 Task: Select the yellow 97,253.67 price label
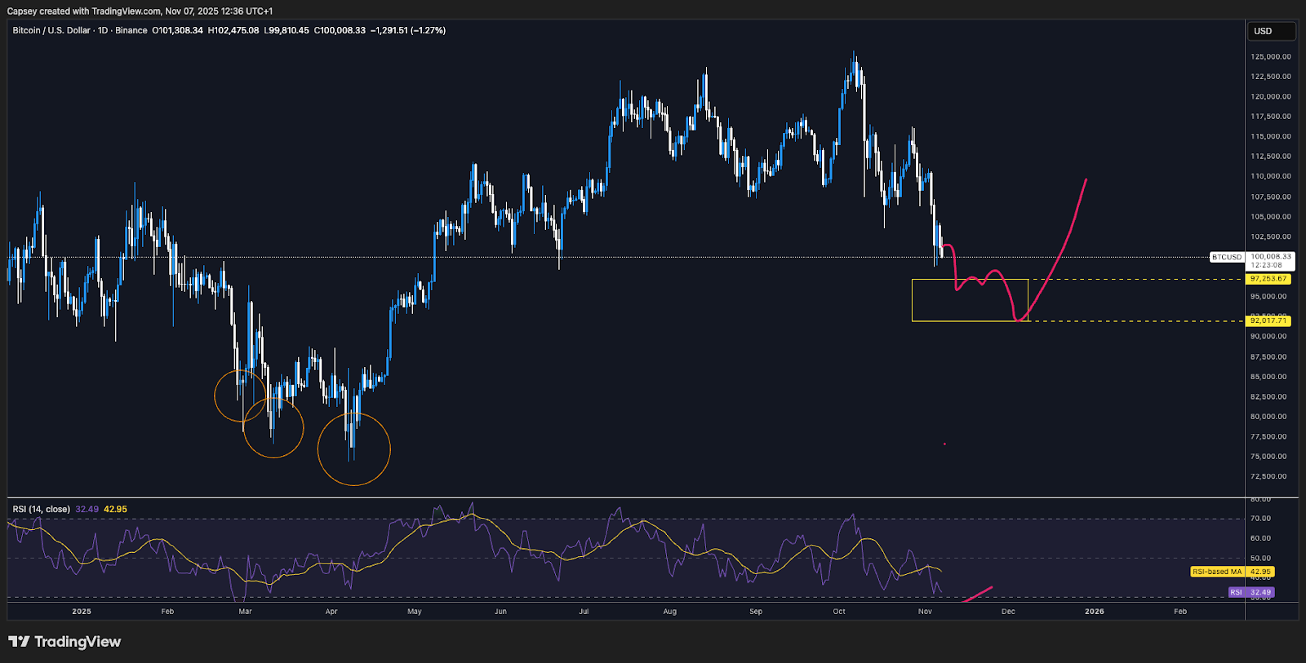1268,279
